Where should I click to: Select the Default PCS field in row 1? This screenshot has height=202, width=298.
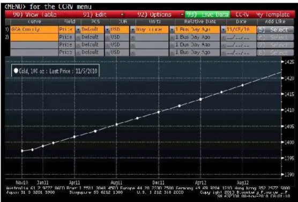[x=92, y=29]
